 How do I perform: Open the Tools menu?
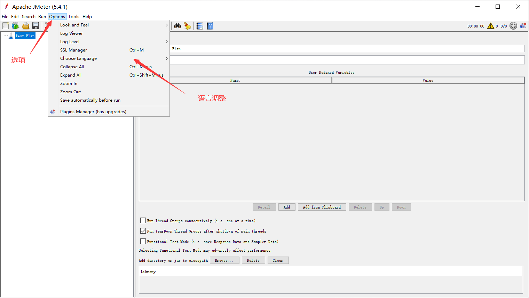pyautogui.click(x=74, y=17)
